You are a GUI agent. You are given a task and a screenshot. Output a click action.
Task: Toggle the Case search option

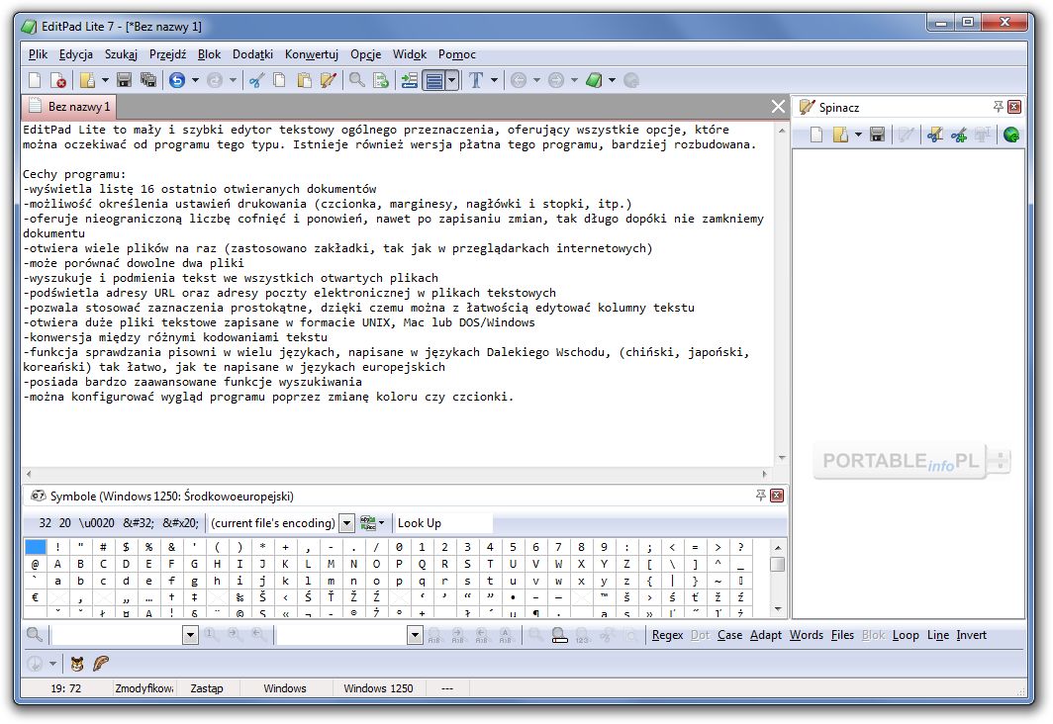pyautogui.click(x=729, y=635)
